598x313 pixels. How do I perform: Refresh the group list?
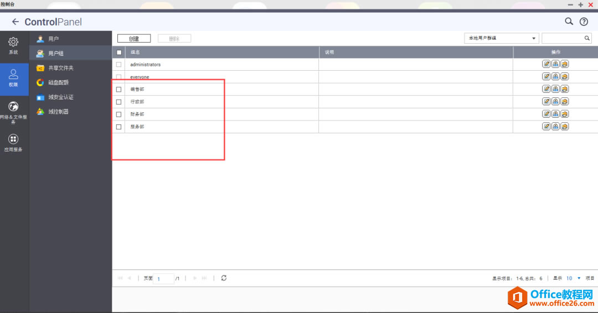coord(224,278)
